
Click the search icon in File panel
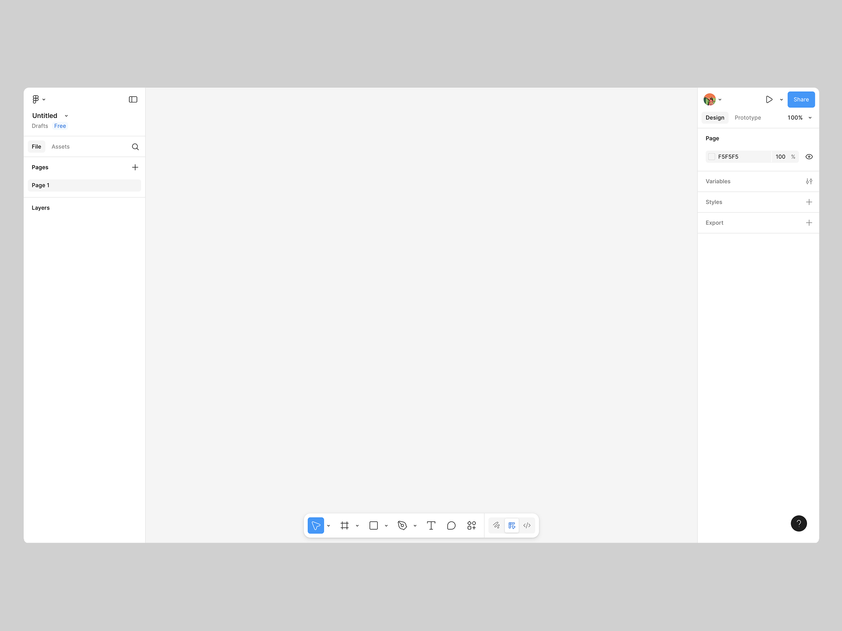point(135,147)
